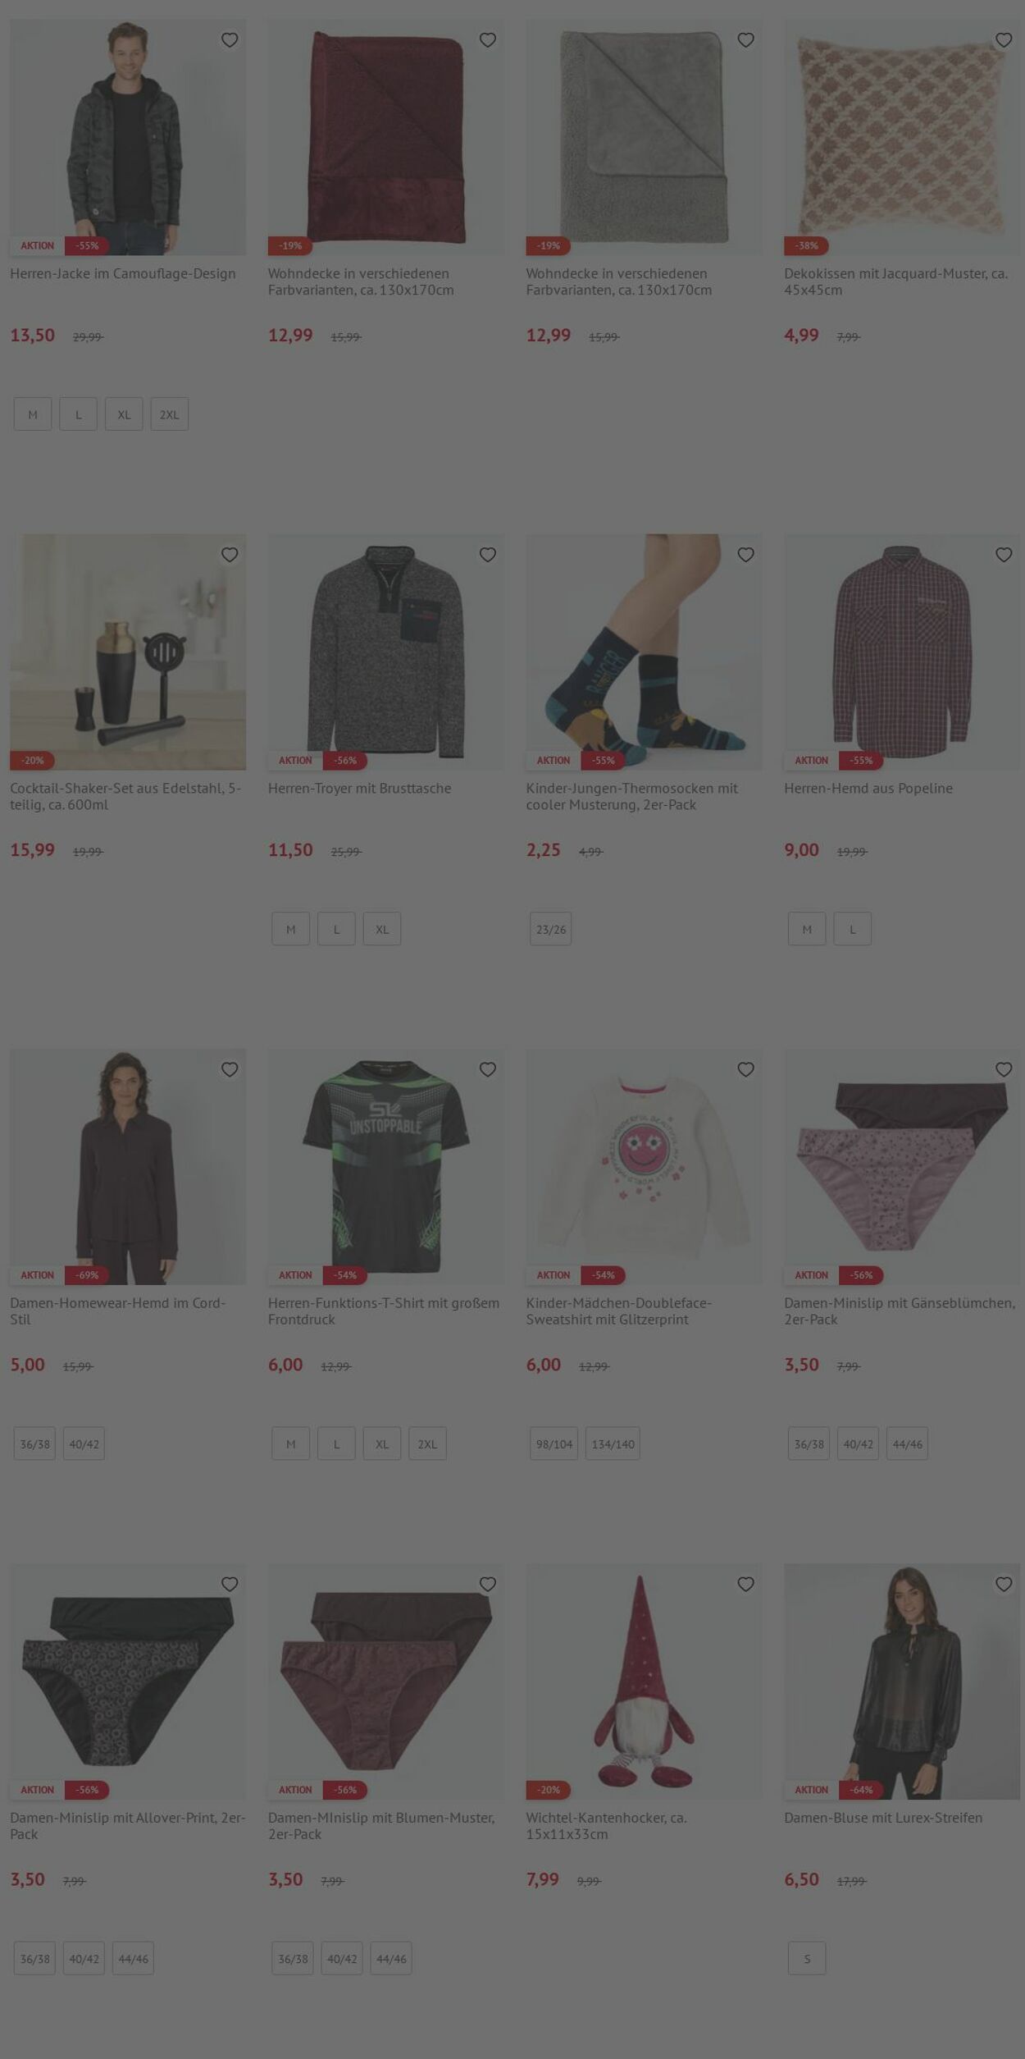The image size is (1025, 2059).
Task: Tap heart on Kinder-Jungen-Thermosocken image
Action: [745, 555]
